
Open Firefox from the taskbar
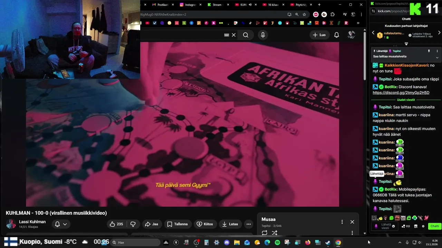(x=308, y=242)
